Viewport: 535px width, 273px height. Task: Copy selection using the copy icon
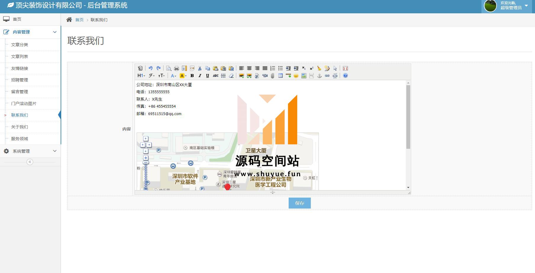(208, 68)
